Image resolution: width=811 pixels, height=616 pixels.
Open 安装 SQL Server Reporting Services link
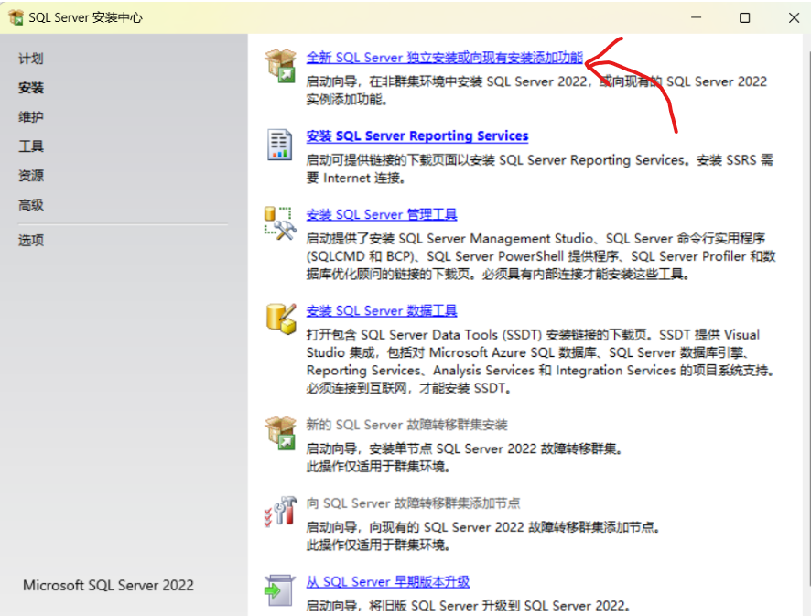(x=417, y=135)
